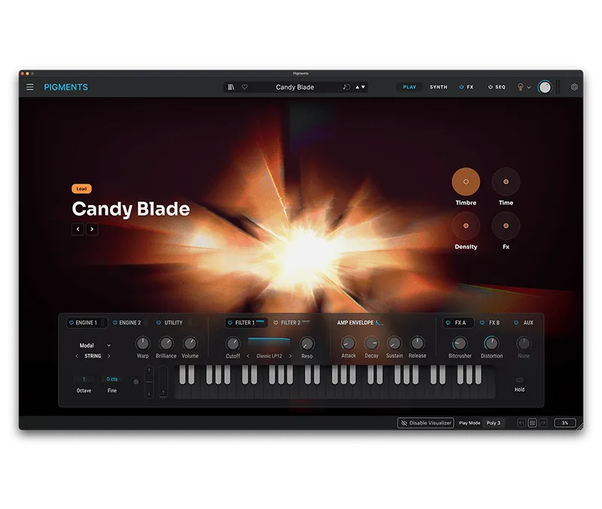602x509 pixels.
Task: Go to previous preset with left chevron button
Action: 78,229
